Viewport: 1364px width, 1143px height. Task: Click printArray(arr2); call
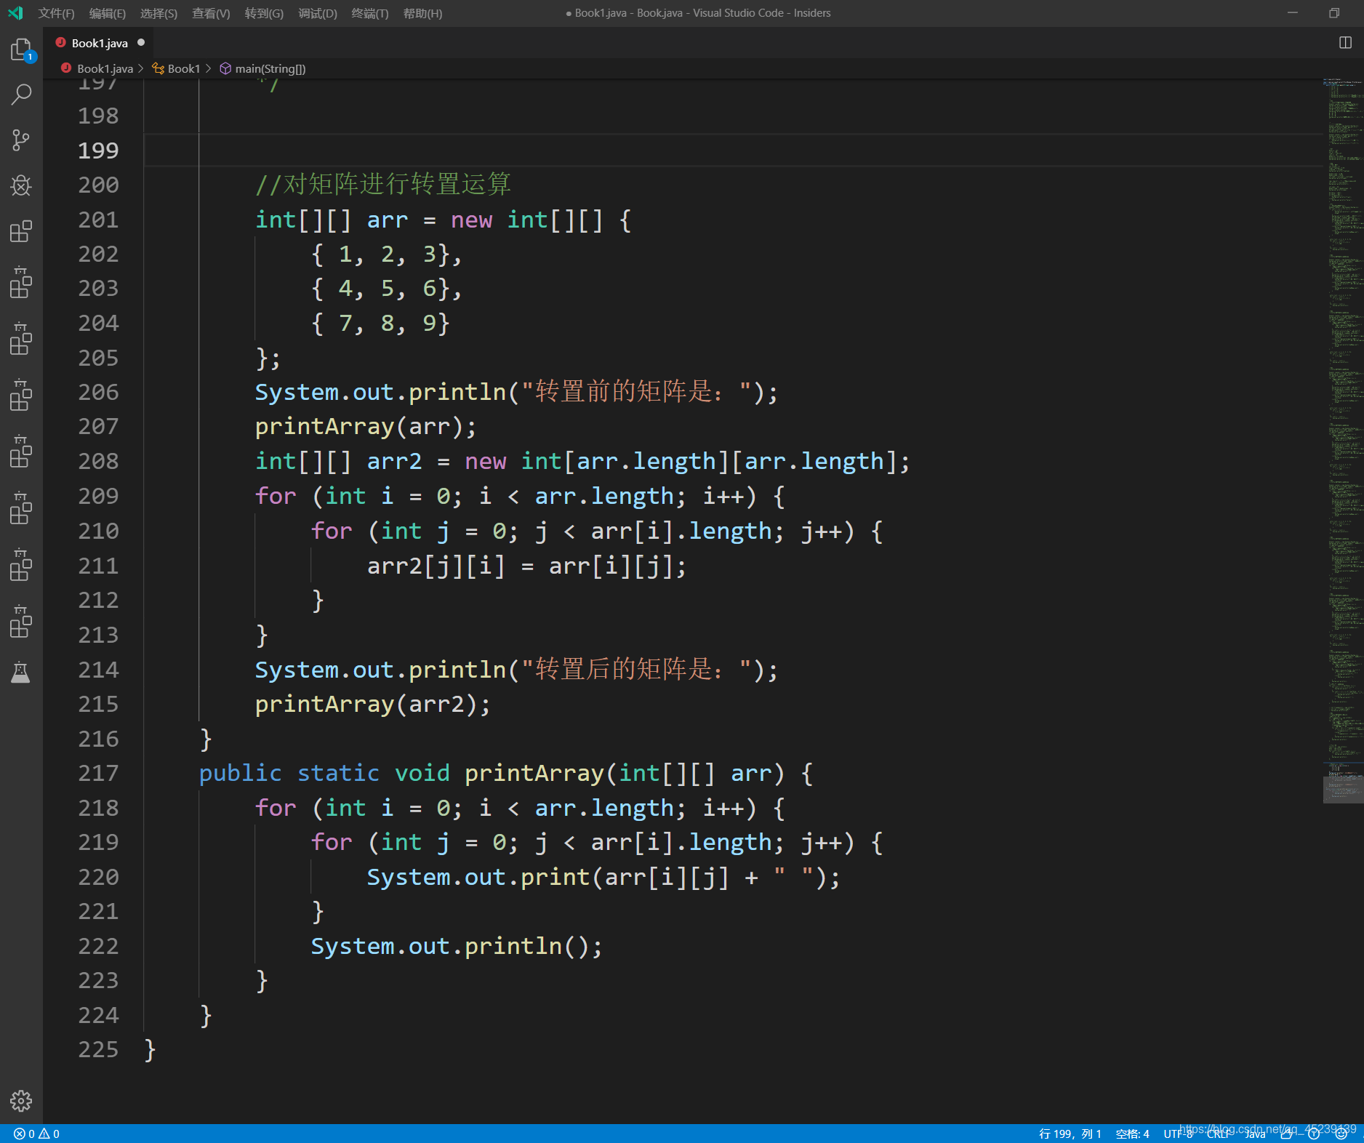point(373,704)
